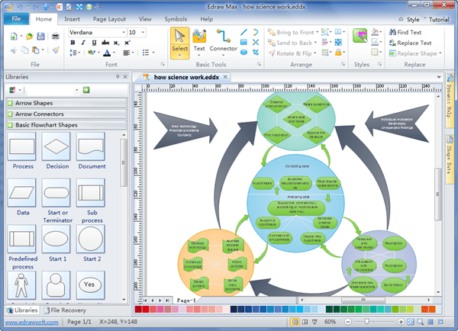This screenshot has width=458, height=331.
Task: Select the rectangle drawing tool
Action: (244, 42)
